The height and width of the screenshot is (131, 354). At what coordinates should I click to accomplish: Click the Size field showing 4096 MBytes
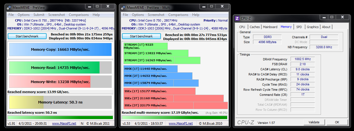tap(267, 42)
